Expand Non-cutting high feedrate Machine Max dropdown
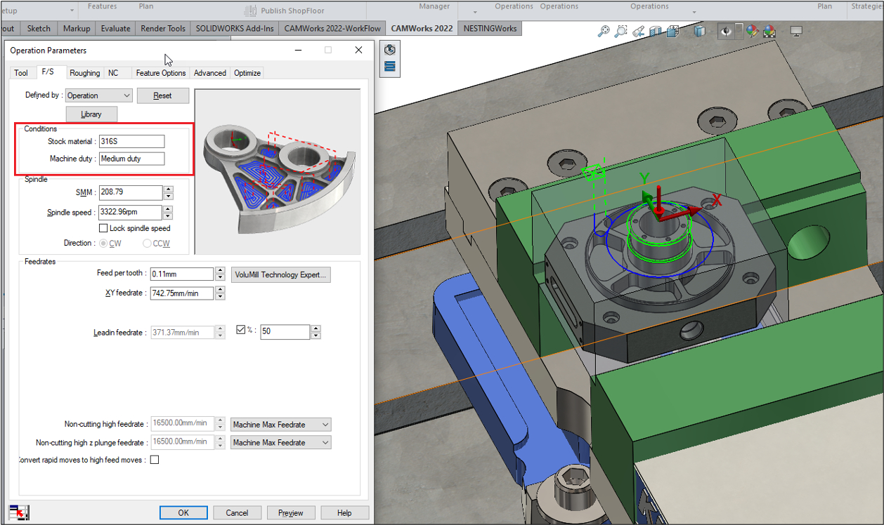 point(280,425)
